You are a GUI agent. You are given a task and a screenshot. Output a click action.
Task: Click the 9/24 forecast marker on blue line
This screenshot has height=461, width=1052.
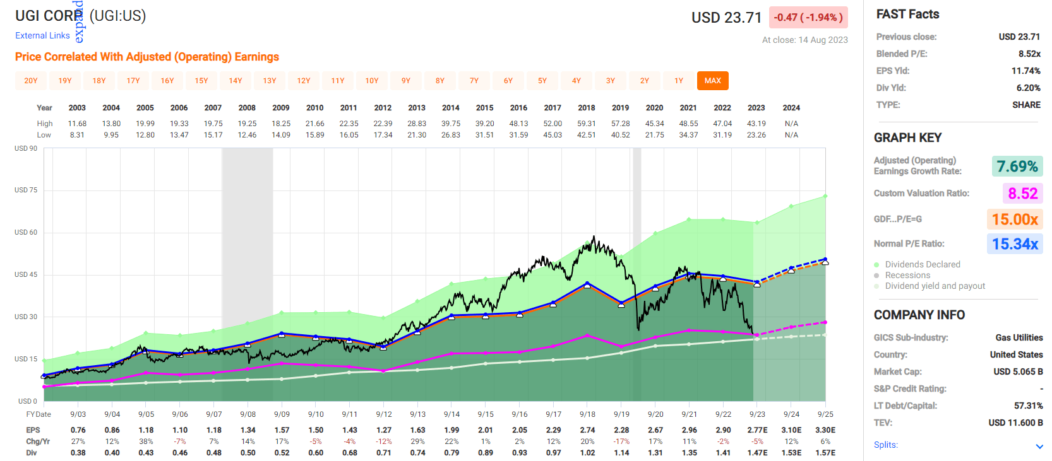[x=791, y=269]
